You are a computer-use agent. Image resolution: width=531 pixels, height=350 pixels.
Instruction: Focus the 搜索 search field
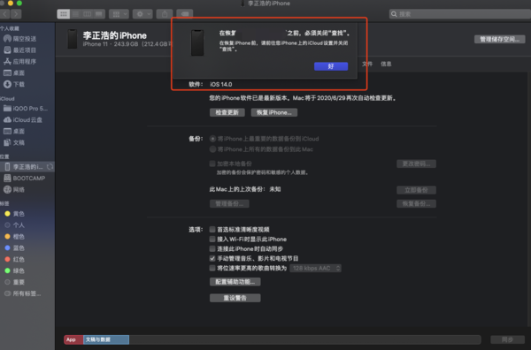(x=460, y=14)
